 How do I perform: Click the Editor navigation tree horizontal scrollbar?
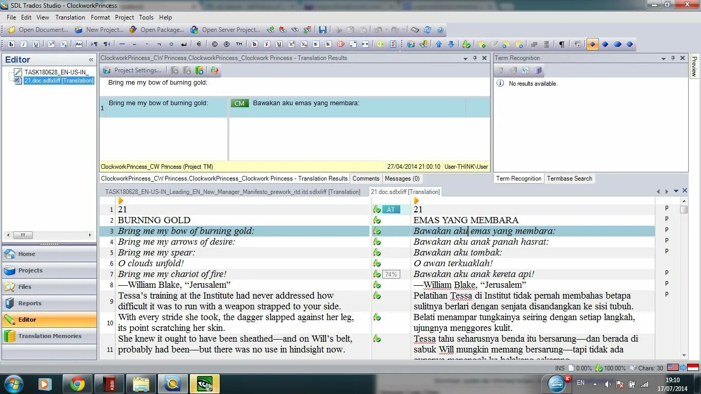49,235
